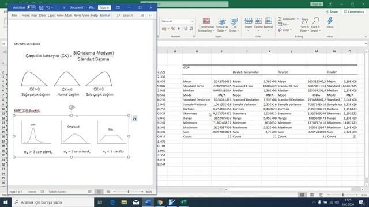Screen dimensions: 369x207
Task: Switch to the Design tab in Word
Action: tap(43, 16)
